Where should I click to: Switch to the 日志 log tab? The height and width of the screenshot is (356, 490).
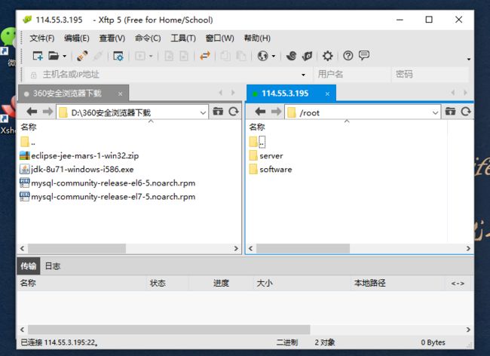(x=53, y=266)
